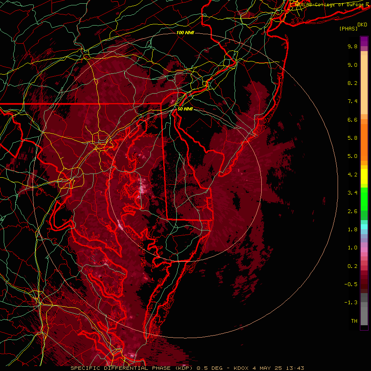Select the 5.0 legend scale value
This screenshot has height=371, width=371.
[352, 156]
